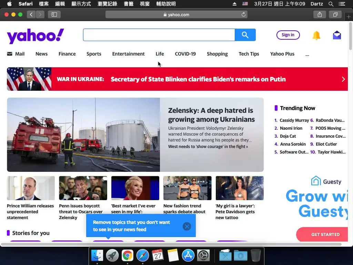The height and width of the screenshot is (265, 353).
Task: Open the War in Ukraine banner arrow
Action: pyautogui.click(x=343, y=79)
